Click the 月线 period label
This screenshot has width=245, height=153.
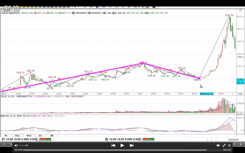(x=240, y=93)
